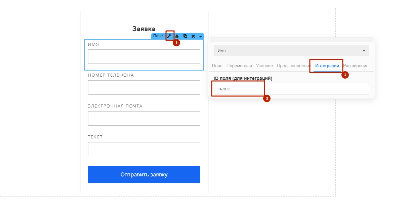Delete the field with X icon
Screen dimensions: 413x214
coord(193,36)
